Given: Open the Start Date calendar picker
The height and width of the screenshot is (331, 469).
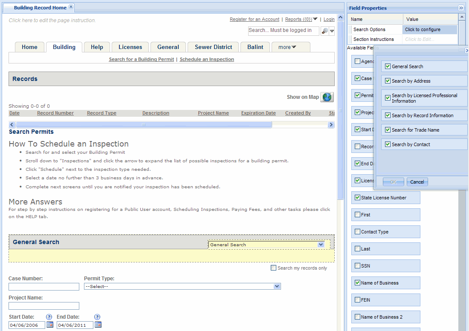Looking at the screenshot, I should coord(50,325).
